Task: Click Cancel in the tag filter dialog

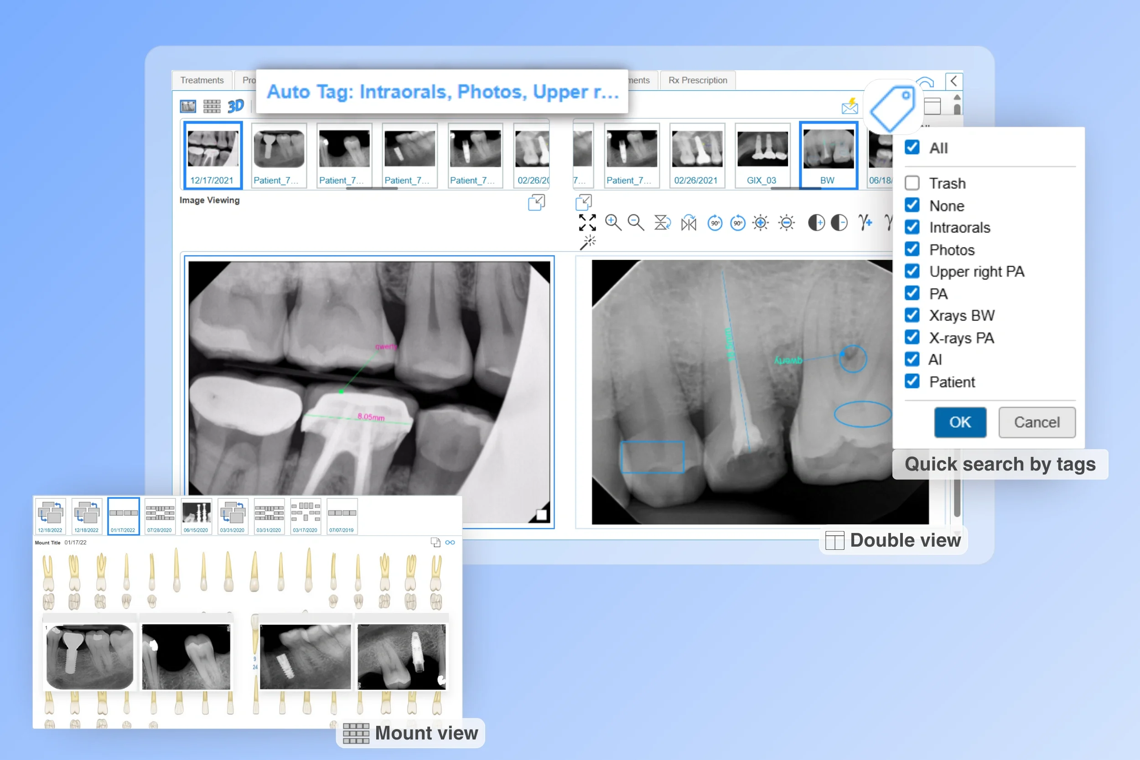Action: tap(1036, 422)
